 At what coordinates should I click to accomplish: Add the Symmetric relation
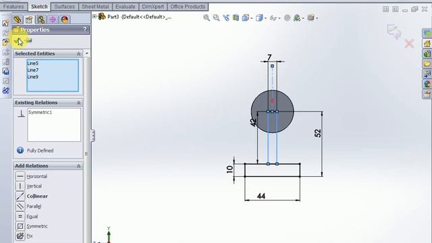tap(32, 226)
